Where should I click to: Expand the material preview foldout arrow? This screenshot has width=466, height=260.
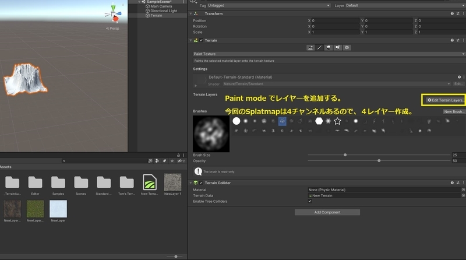(196, 85)
